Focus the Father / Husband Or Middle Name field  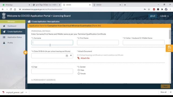tap(144, 43)
